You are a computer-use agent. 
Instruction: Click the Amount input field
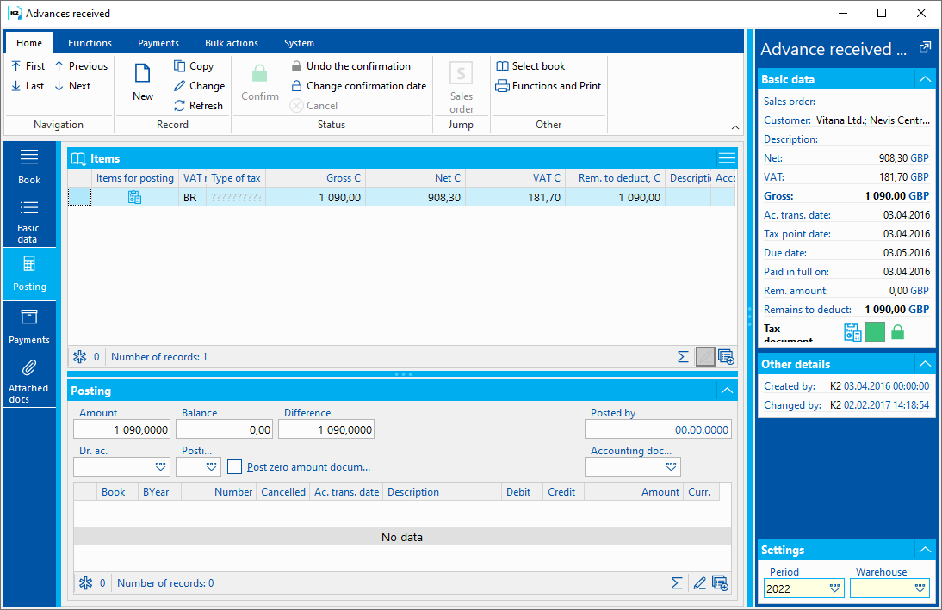coord(122,429)
